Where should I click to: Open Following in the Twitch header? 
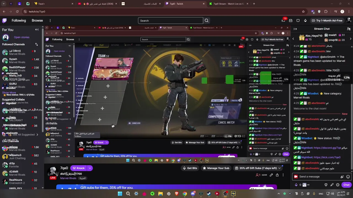tap(19, 21)
